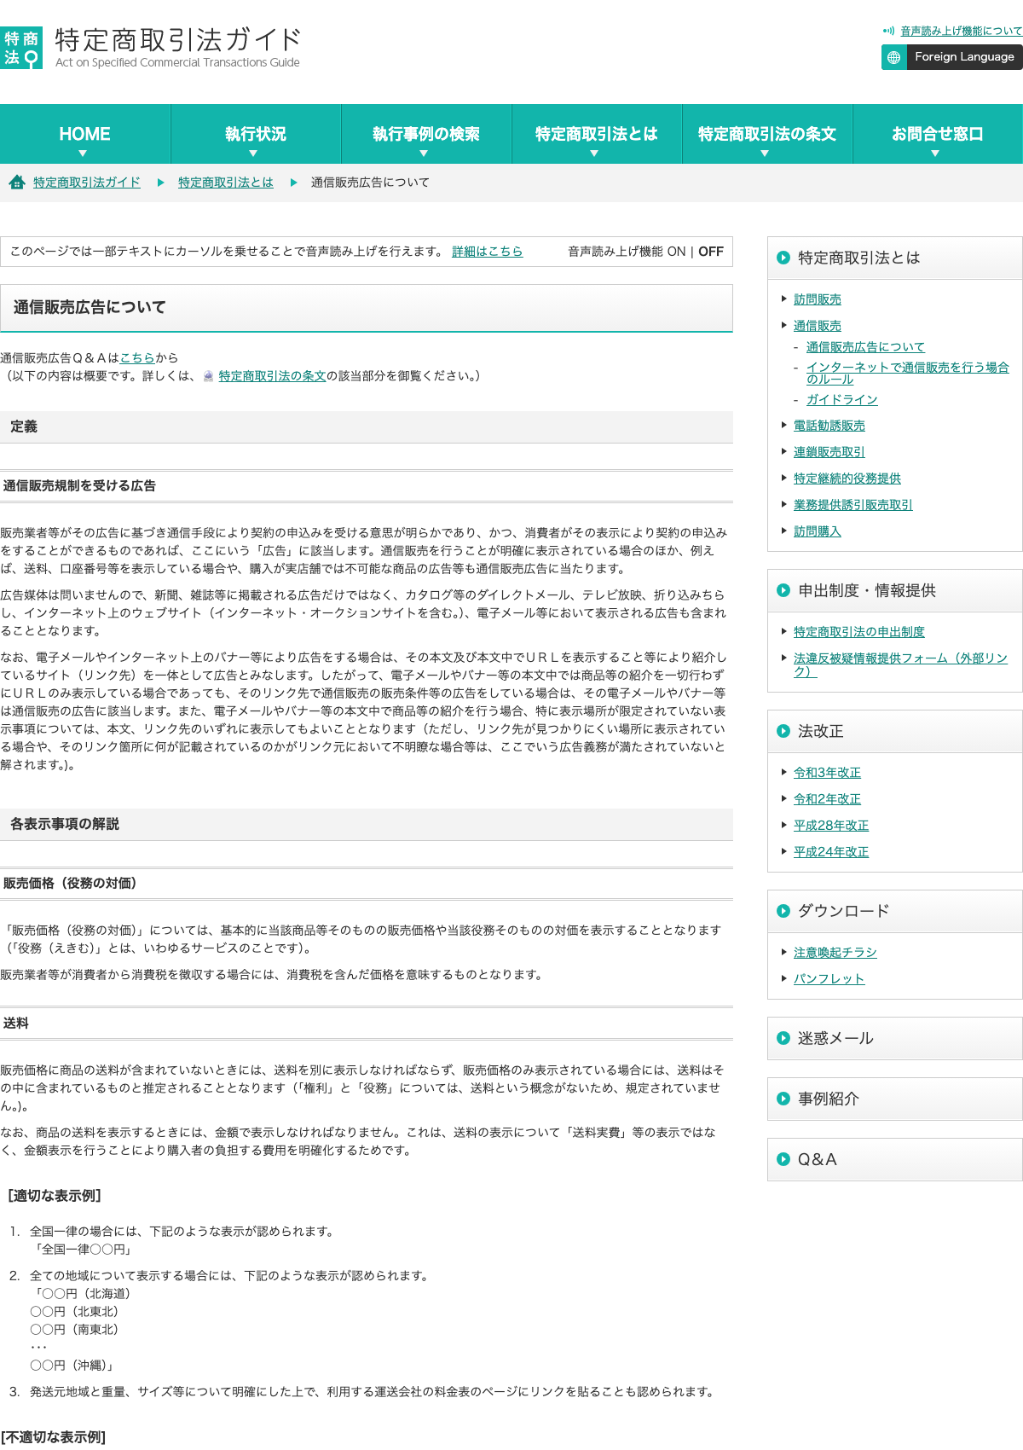Open the 詳細はこちら link

pyautogui.click(x=488, y=252)
